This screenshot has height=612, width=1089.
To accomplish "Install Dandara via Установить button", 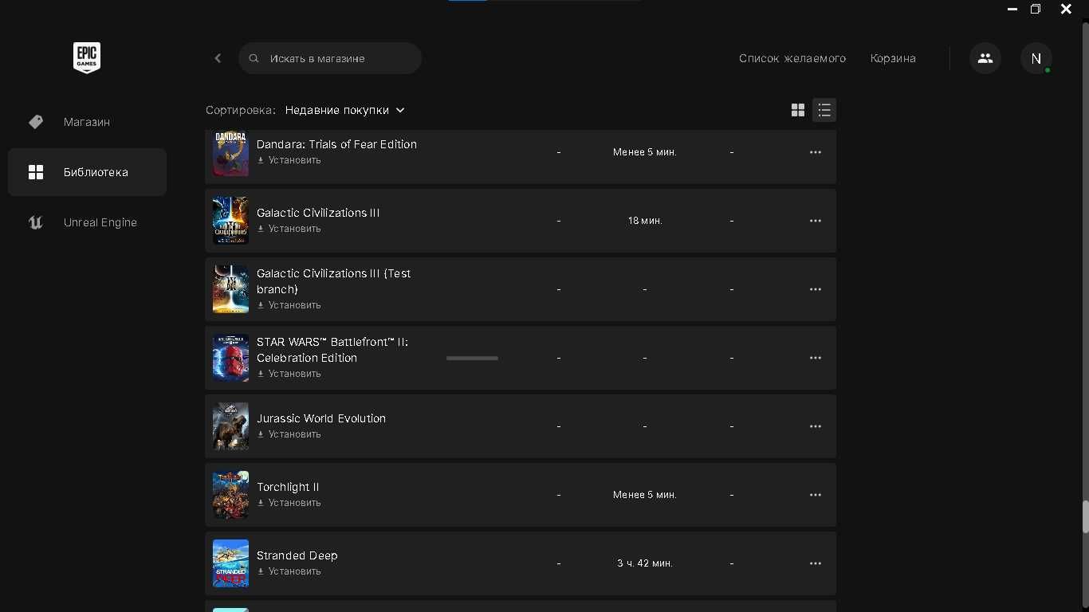I will pyautogui.click(x=289, y=160).
